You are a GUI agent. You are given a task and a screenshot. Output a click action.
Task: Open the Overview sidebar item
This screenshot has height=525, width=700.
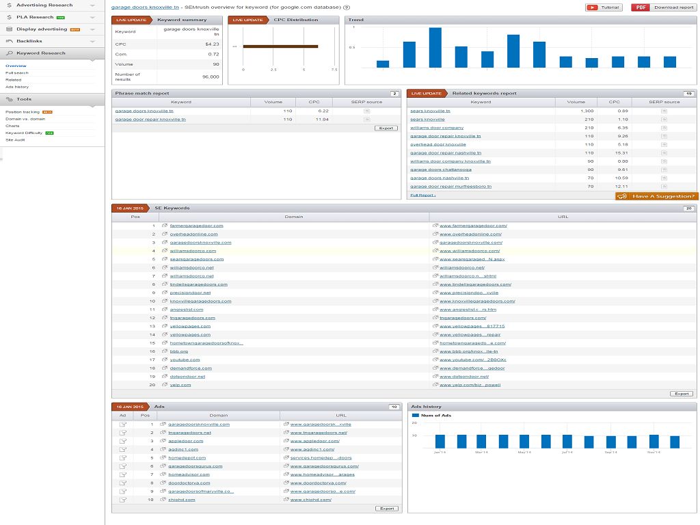[x=16, y=66]
